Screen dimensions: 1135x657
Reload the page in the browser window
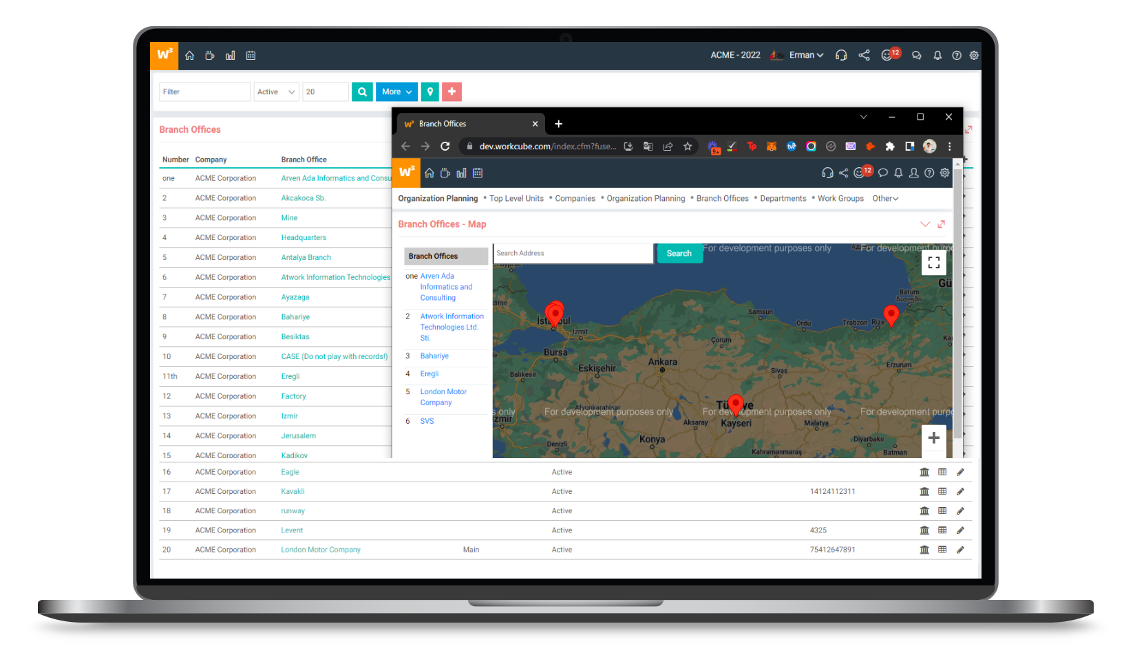(x=445, y=146)
